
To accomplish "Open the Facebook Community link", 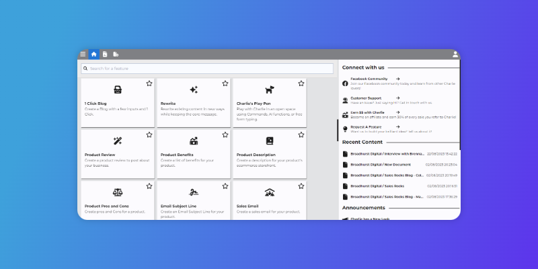I will click(x=369, y=79).
